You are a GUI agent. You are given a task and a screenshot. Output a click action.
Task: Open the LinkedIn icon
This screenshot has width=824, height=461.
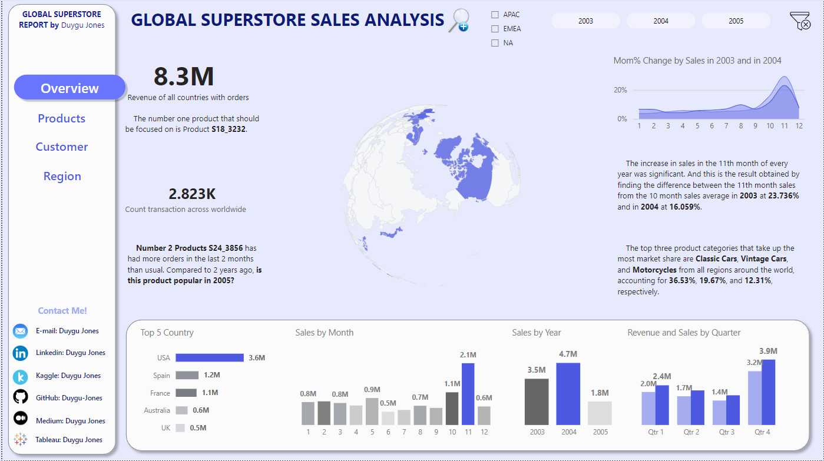tap(21, 353)
